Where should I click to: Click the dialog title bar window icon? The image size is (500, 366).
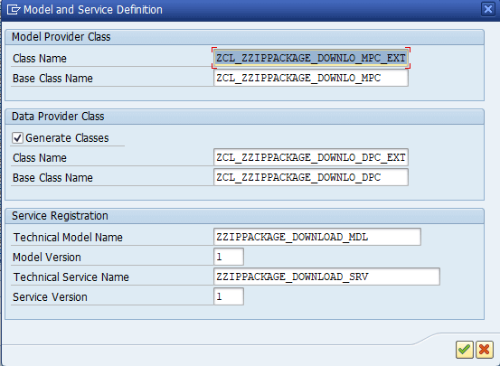coord(14,10)
